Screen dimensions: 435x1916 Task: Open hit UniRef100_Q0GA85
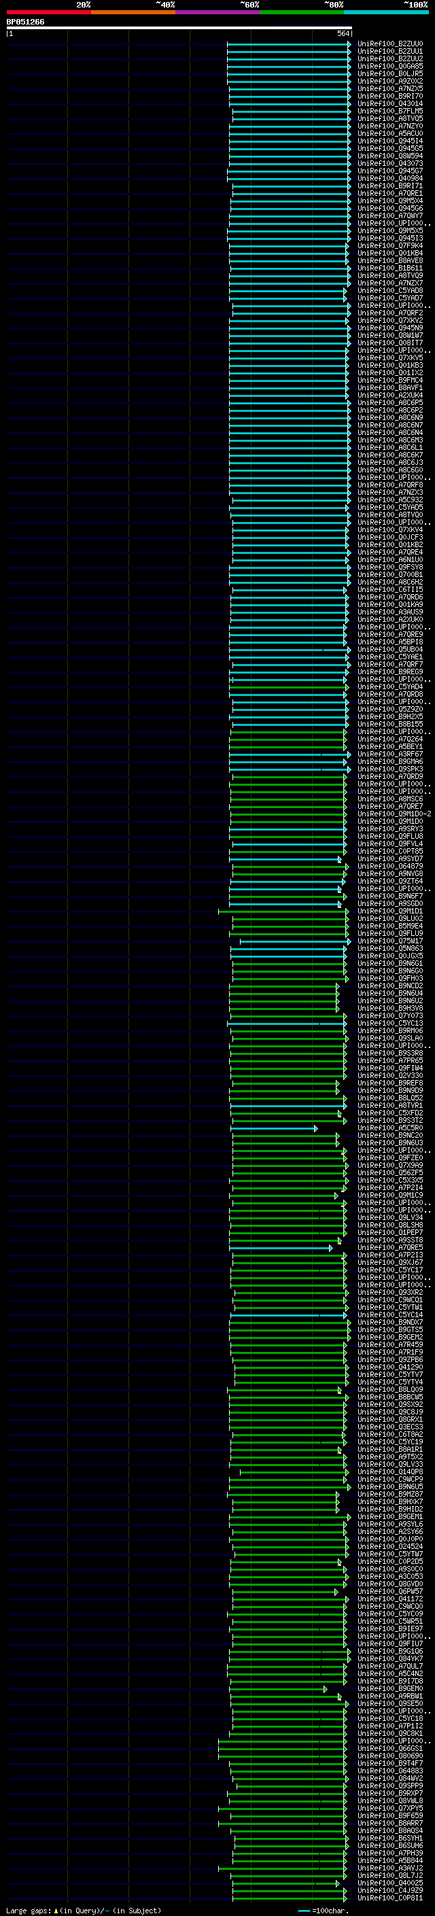(x=389, y=66)
